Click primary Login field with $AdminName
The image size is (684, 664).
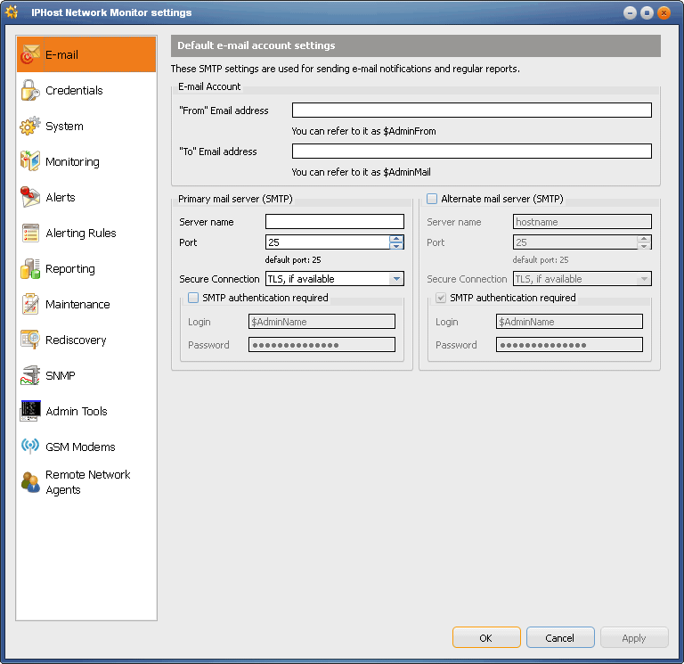pyautogui.click(x=322, y=321)
